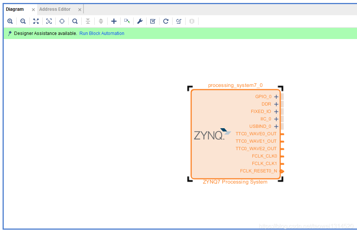
Task: Expand the DDR interface port
Action: [x=276, y=104]
